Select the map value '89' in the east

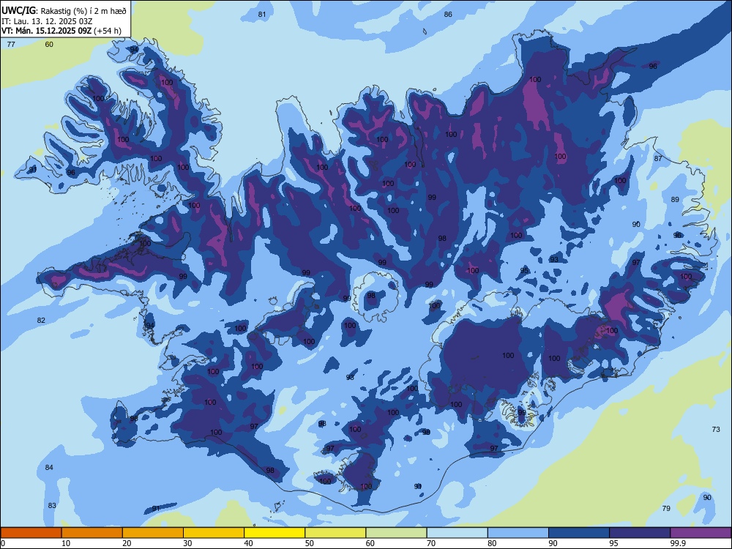click(x=675, y=199)
